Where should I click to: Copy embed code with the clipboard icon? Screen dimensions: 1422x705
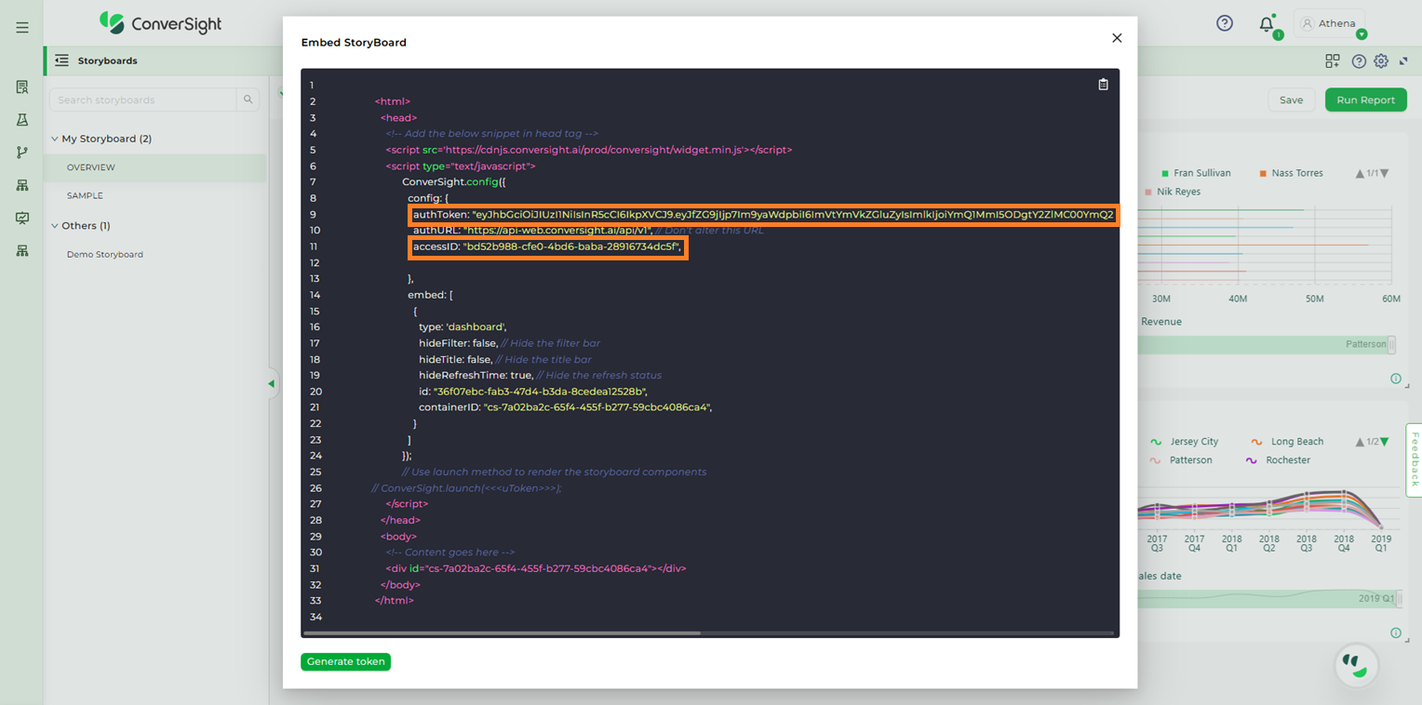click(x=1103, y=85)
